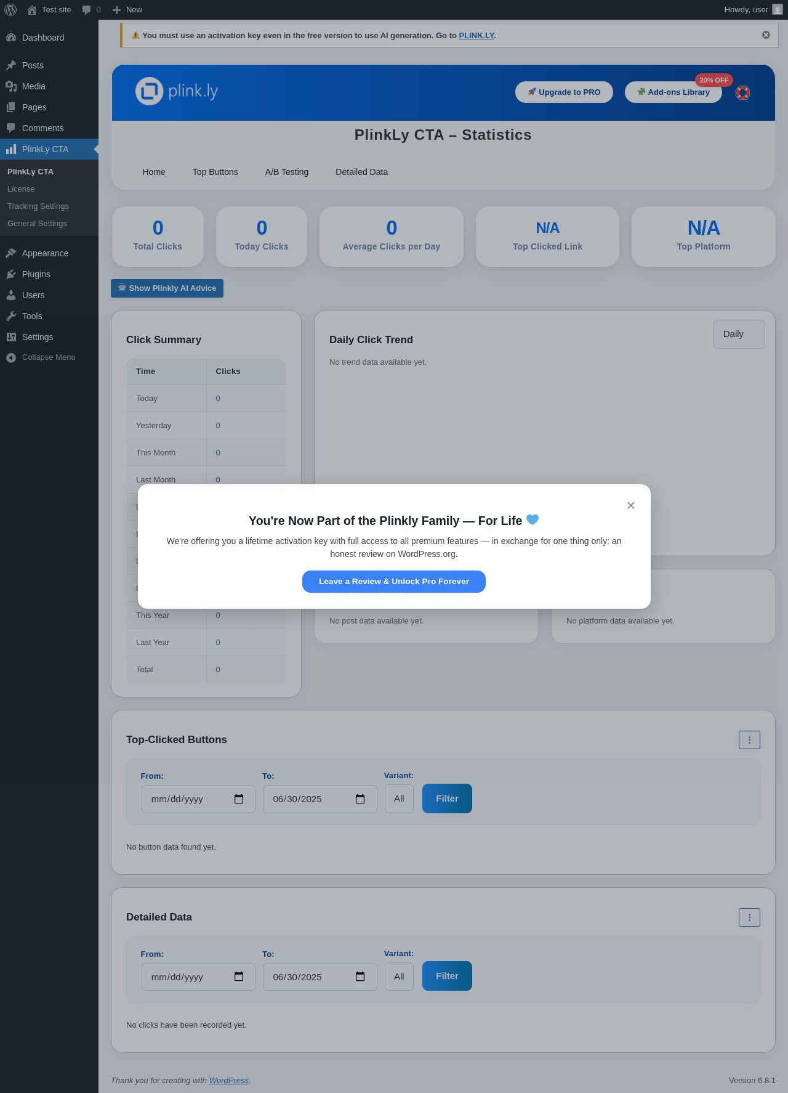Screen dimensions: 788x1093
Task: Click Leave a Review & Unlock Pro Forever
Action: (394, 582)
